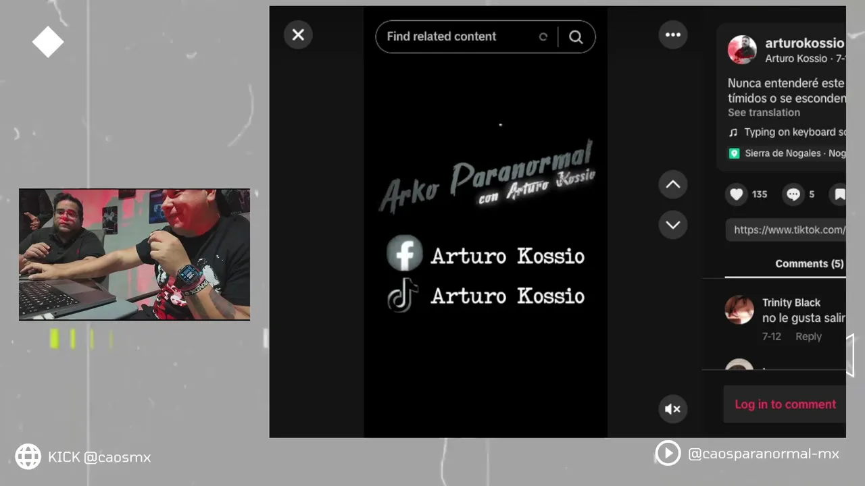The image size is (865, 486).
Task: Click the search magnifier icon
Action: (x=576, y=37)
